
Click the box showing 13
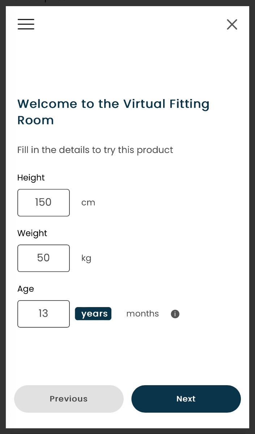tap(43, 314)
